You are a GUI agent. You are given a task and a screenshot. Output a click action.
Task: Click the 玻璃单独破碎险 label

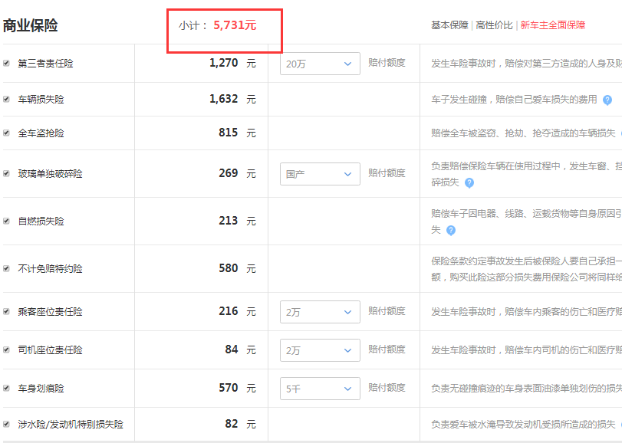pyautogui.click(x=50, y=174)
